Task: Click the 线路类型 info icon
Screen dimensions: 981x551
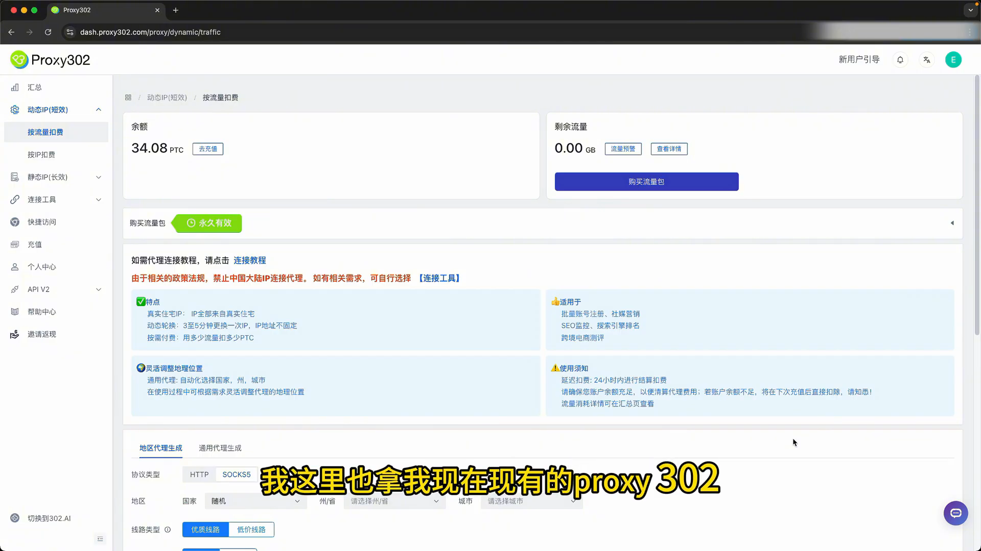Action: click(x=168, y=530)
